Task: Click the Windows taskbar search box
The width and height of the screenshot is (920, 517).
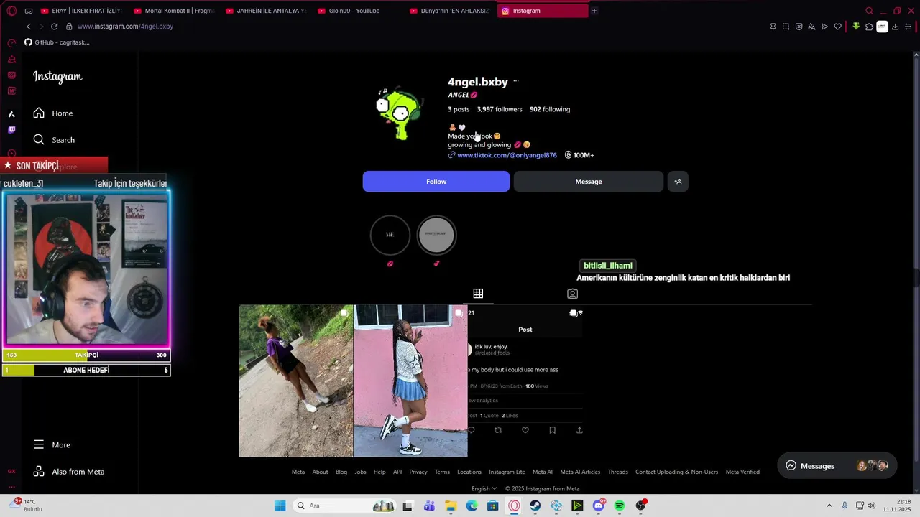Action: 345,506
